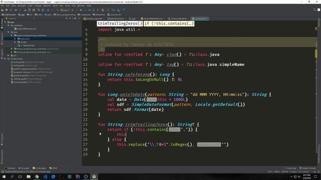Open the Edit menu
This screenshot has height=180, width=321.
pyautogui.click(x=8, y=5)
